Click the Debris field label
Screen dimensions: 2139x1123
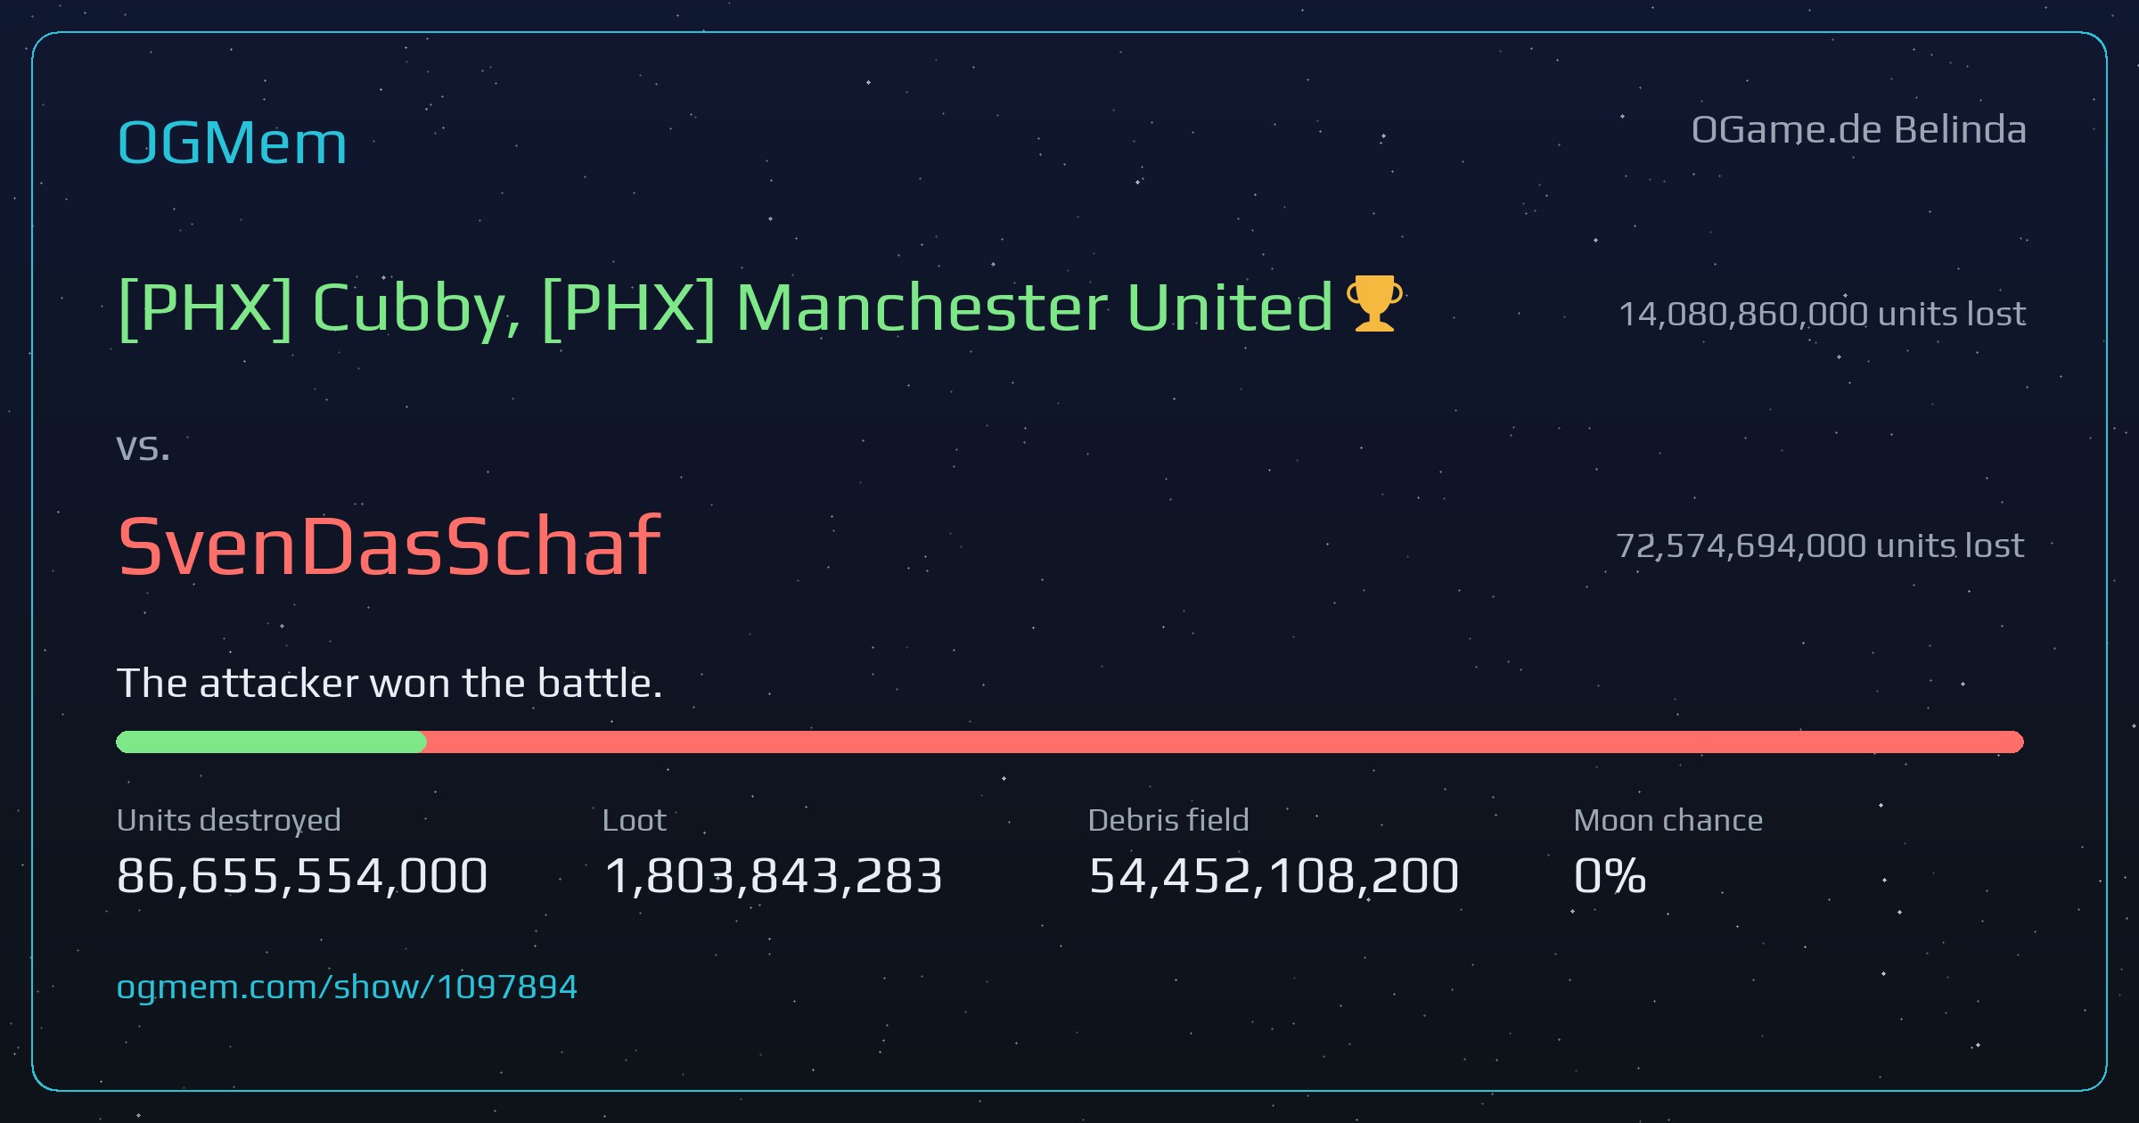pyautogui.click(x=1168, y=820)
